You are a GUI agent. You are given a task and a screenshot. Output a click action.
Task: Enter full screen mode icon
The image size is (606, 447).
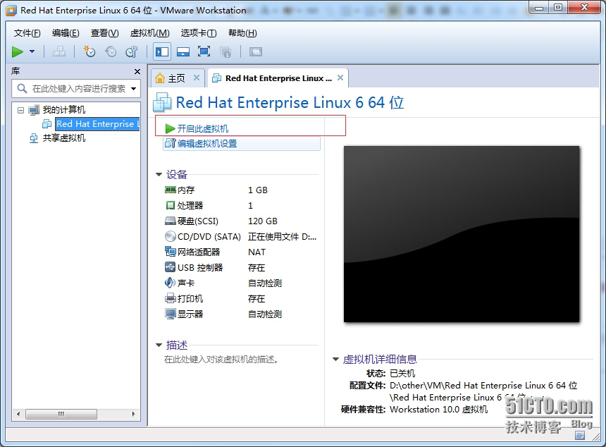[204, 51]
